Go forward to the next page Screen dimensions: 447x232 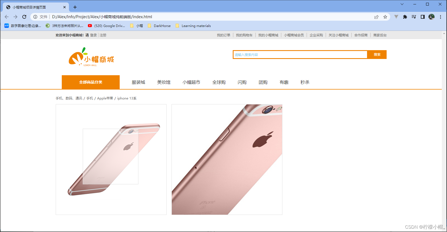point(15,17)
